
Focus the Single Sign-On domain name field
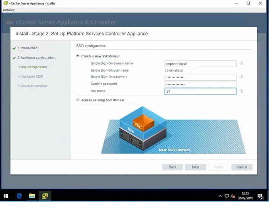pos(201,64)
